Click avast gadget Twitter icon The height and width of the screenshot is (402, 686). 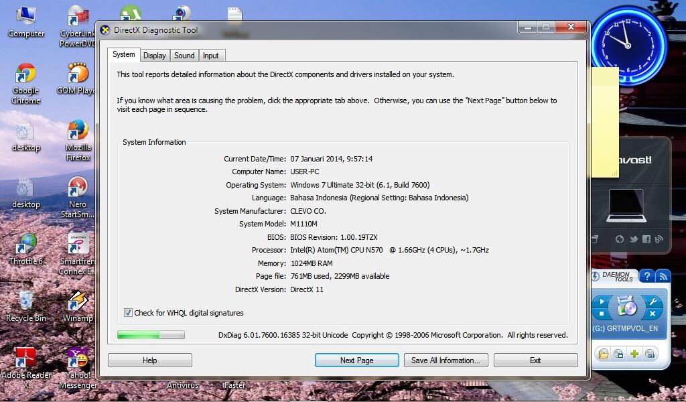pyautogui.click(x=634, y=239)
